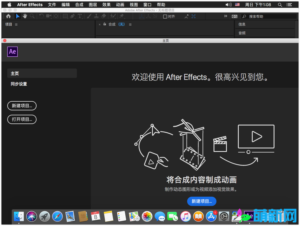Select the Puppet Pin tool
Image resolution: width=300 pixels, height=226 pixels.
122,16
